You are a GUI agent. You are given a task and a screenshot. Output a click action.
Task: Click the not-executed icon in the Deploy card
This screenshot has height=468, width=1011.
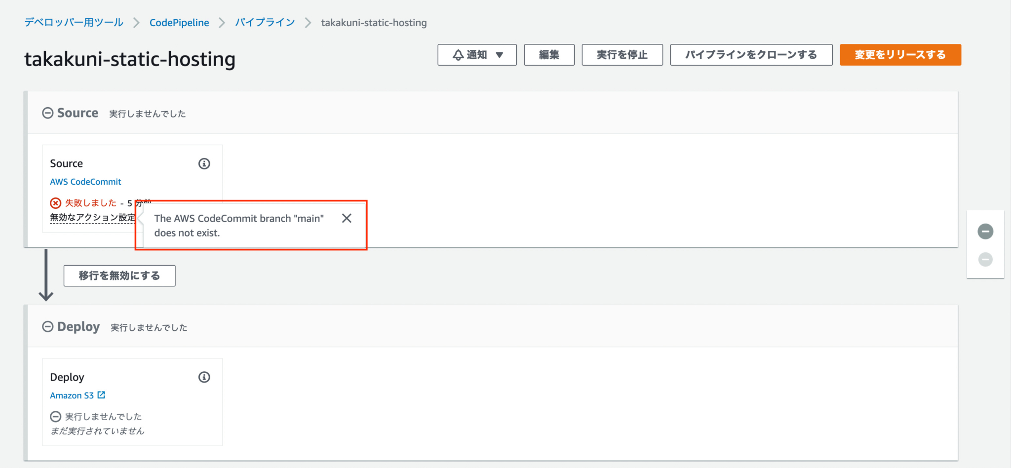(55, 416)
